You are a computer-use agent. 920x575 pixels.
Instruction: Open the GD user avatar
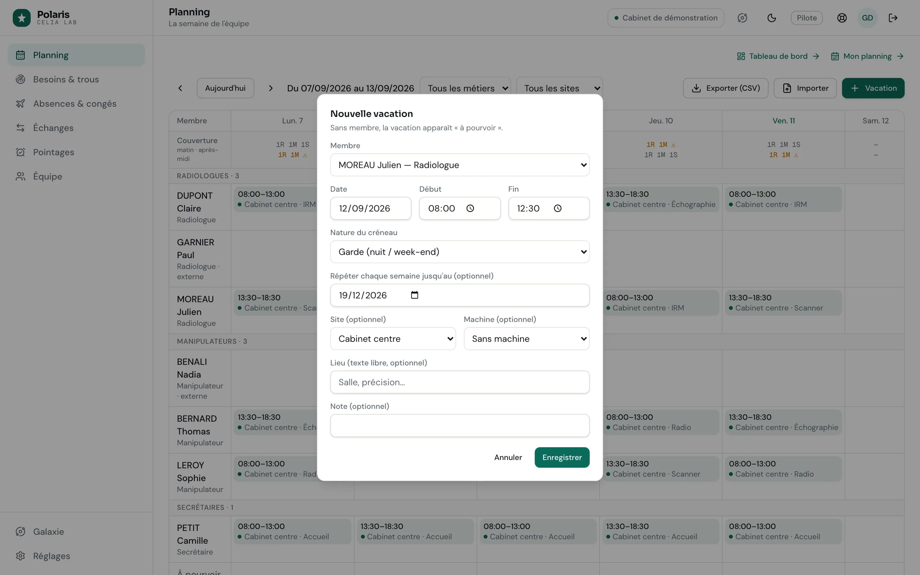coord(867,18)
